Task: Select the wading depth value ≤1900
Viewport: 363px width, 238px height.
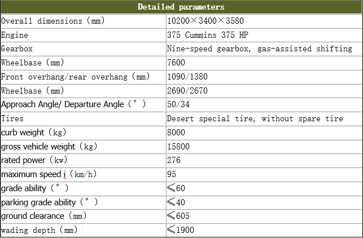Action: coord(180,230)
